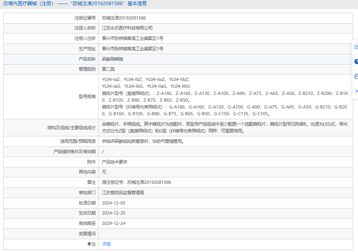The image size is (358, 252).
Task: Click the 有效期至 label
Action: (87, 224)
